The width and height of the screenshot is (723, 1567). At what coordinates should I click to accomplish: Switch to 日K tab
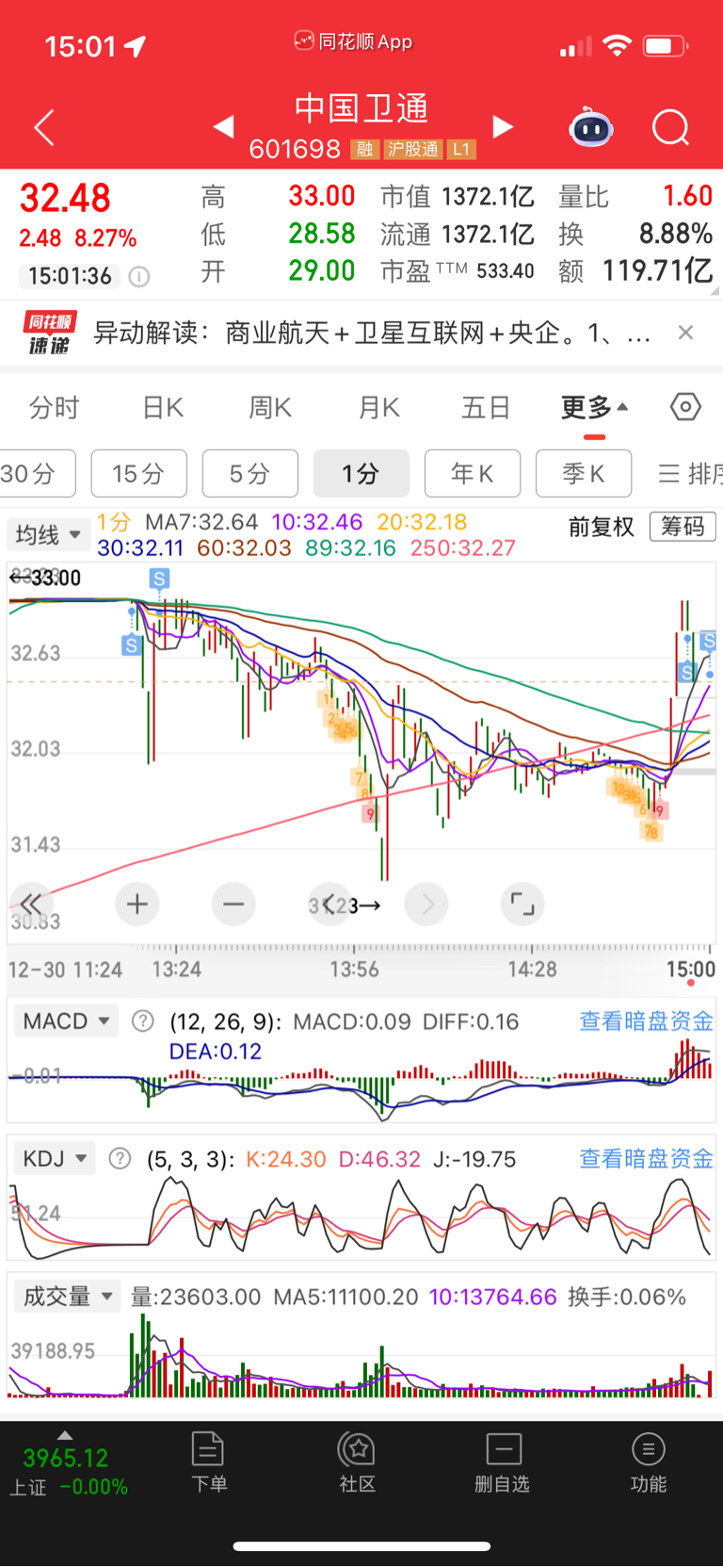pyautogui.click(x=162, y=408)
